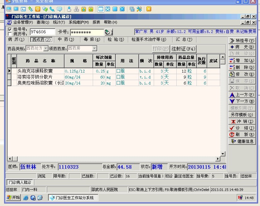Click the full-screen expand arrows icon
Viewport: 260px width, 206px height.
point(122,9)
